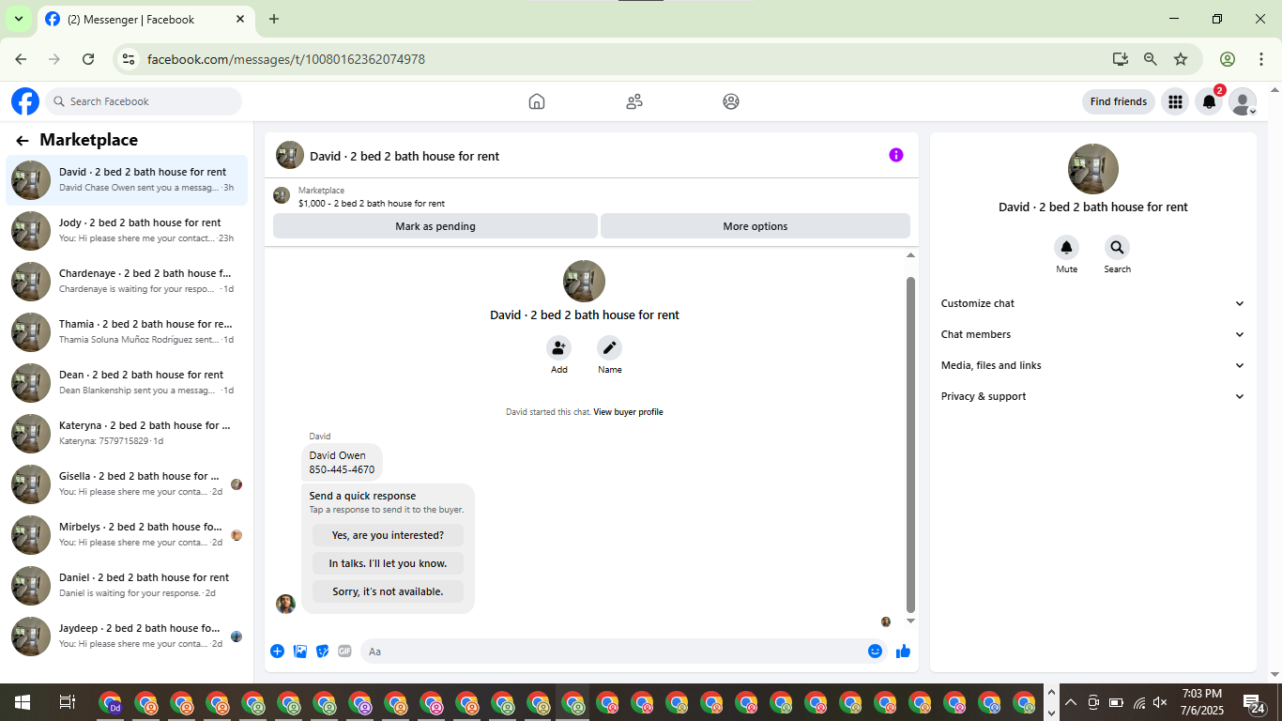Open Daniel's chat in the list
Screen dimensions: 1282x721
click(x=127, y=586)
